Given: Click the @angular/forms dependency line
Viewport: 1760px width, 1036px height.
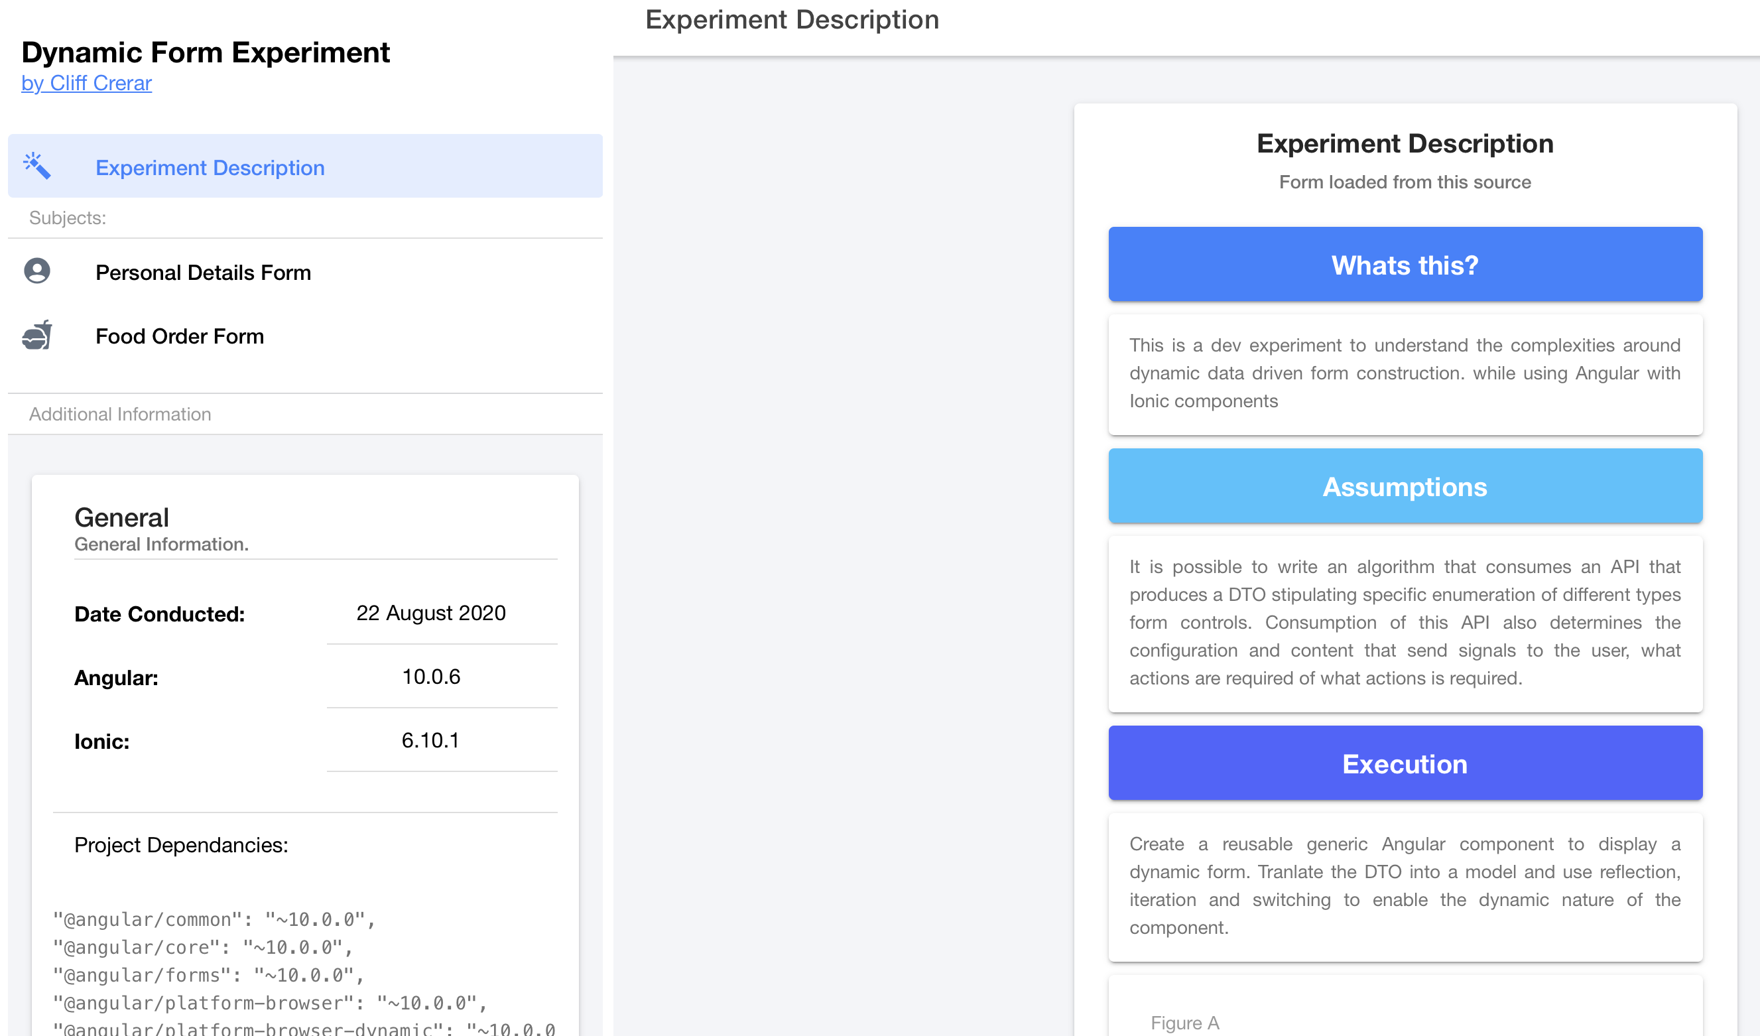Looking at the screenshot, I should point(208,975).
